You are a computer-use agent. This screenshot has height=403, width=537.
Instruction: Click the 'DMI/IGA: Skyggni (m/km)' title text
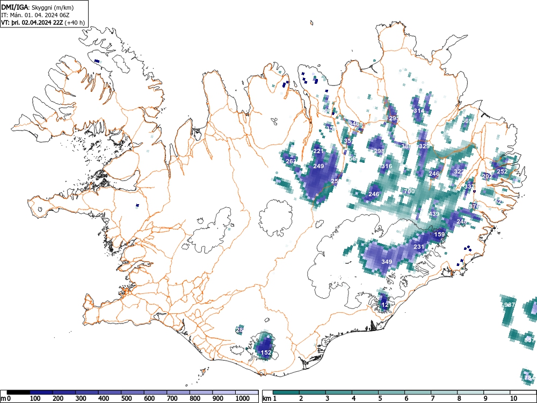pos(38,7)
